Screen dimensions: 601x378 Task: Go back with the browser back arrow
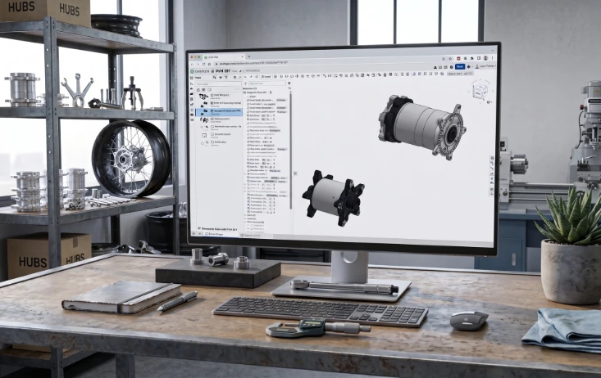point(192,65)
